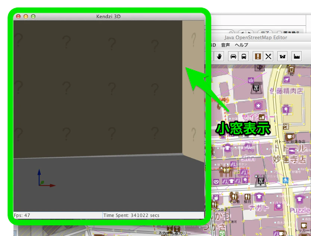311x236 pixels.
Task: Click the castle preset icon in JOSM toolbar
Action: pos(282,56)
